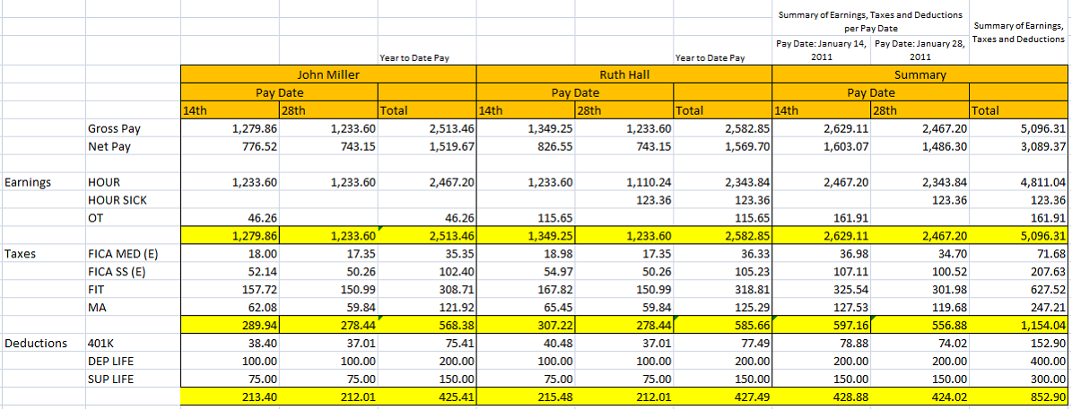This screenshot has width=1072, height=410.
Task: Select Year to Date Pay above Ruth Hall
Action: click(710, 58)
